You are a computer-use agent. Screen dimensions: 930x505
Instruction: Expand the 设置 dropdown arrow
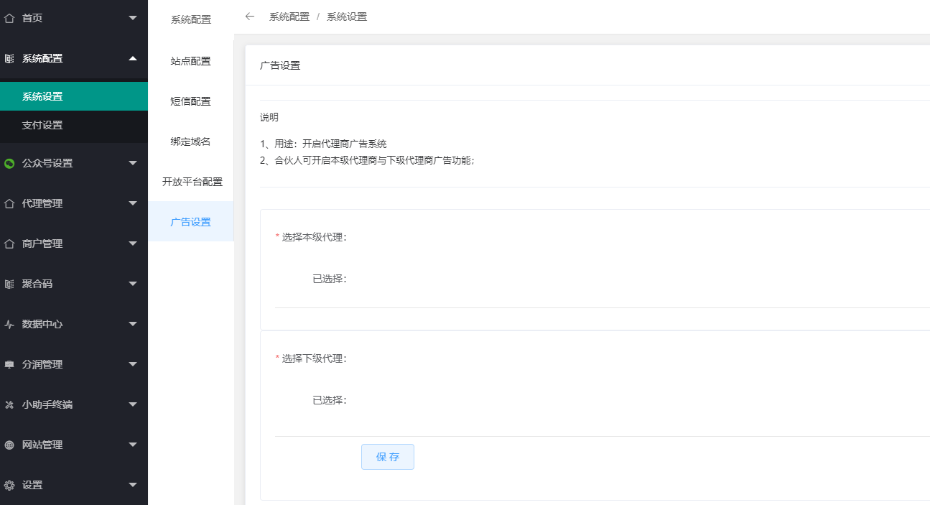pos(133,485)
